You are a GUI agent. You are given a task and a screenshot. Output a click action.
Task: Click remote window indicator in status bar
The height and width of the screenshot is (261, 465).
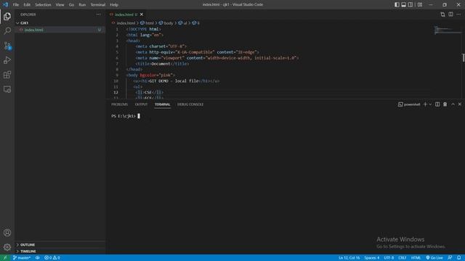tap(5, 258)
